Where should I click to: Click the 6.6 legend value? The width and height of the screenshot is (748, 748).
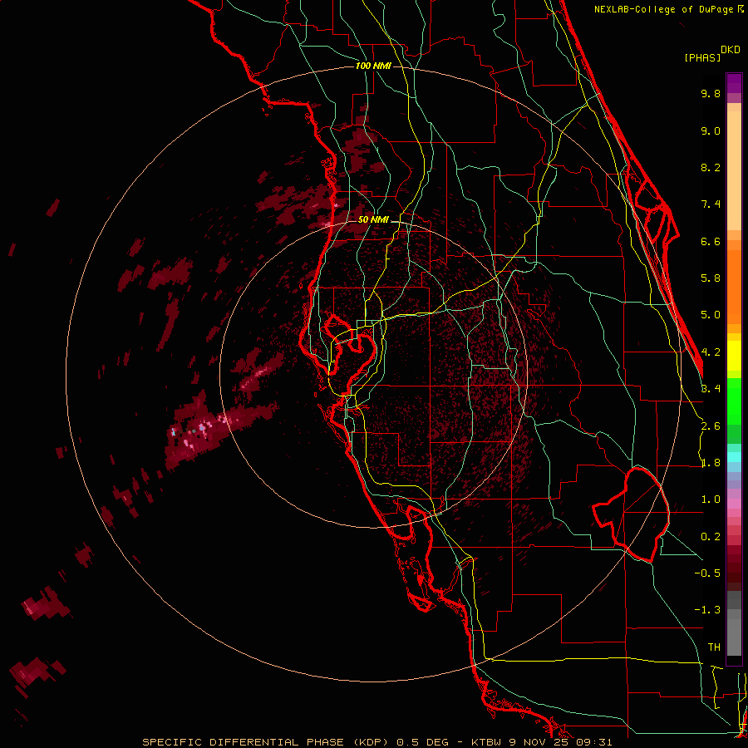pos(711,241)
